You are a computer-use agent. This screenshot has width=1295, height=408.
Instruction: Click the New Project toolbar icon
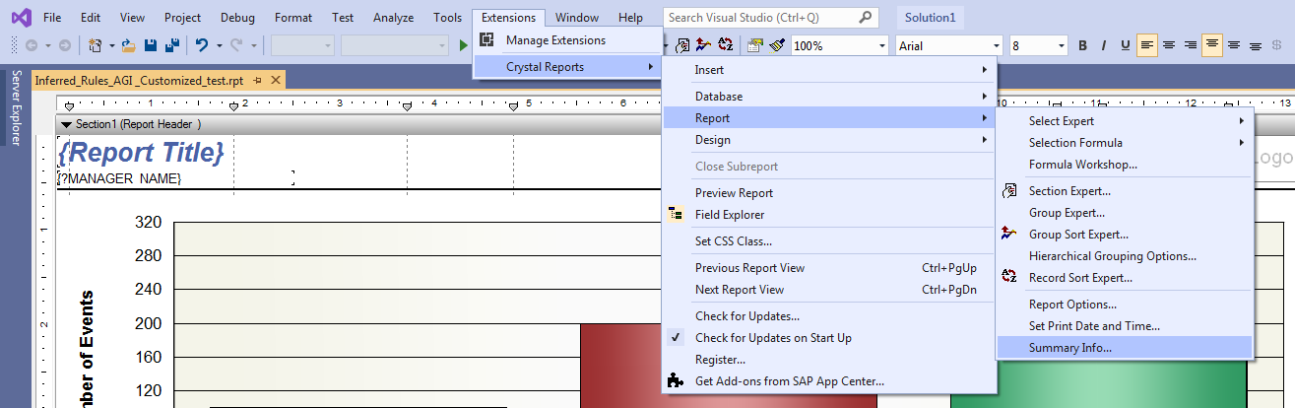point(96,45)
